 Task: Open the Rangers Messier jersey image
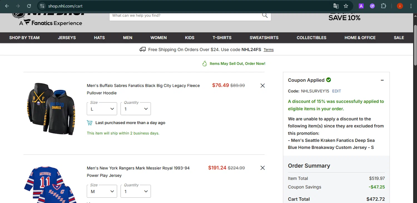50,184
